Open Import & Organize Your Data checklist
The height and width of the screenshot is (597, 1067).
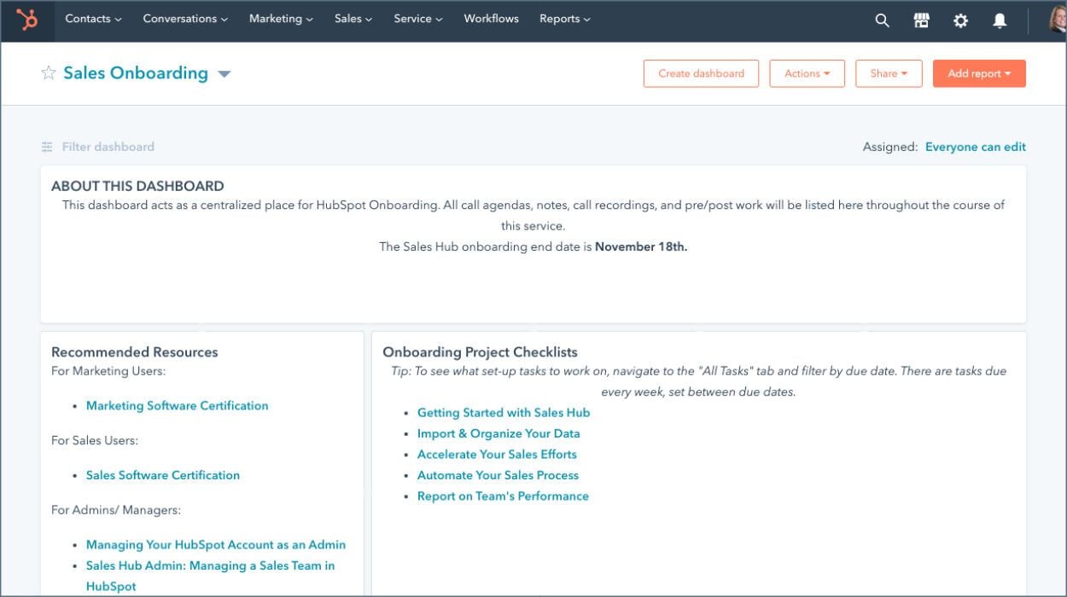pyautogui.click(x=499, y=433)
